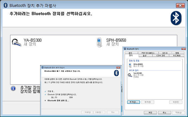Image resolution: width=188 pixels, height=117 pixels.
Task: Click the 연결 중 status line
Action: (x=51, y=91)
